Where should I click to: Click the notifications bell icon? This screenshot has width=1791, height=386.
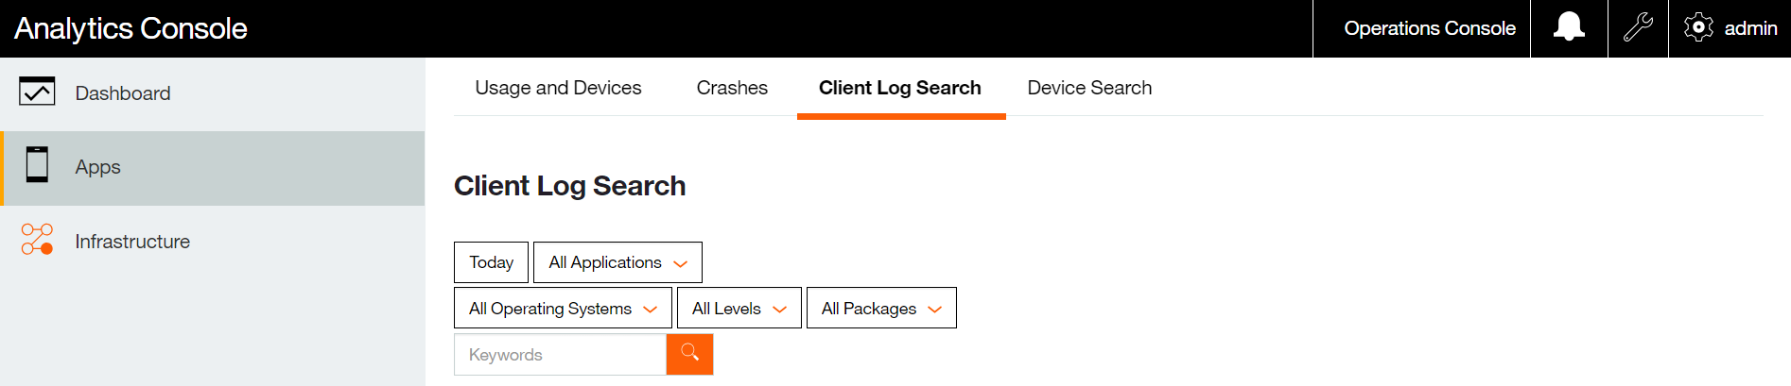pos(1569,27)
